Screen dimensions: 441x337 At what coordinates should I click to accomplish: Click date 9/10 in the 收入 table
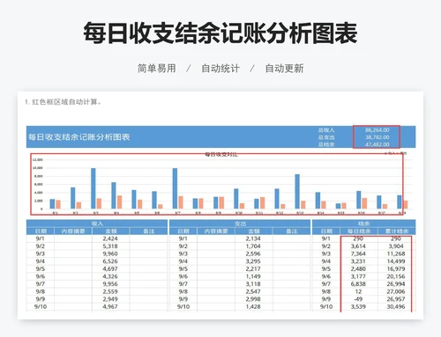[x=41, y=306]
